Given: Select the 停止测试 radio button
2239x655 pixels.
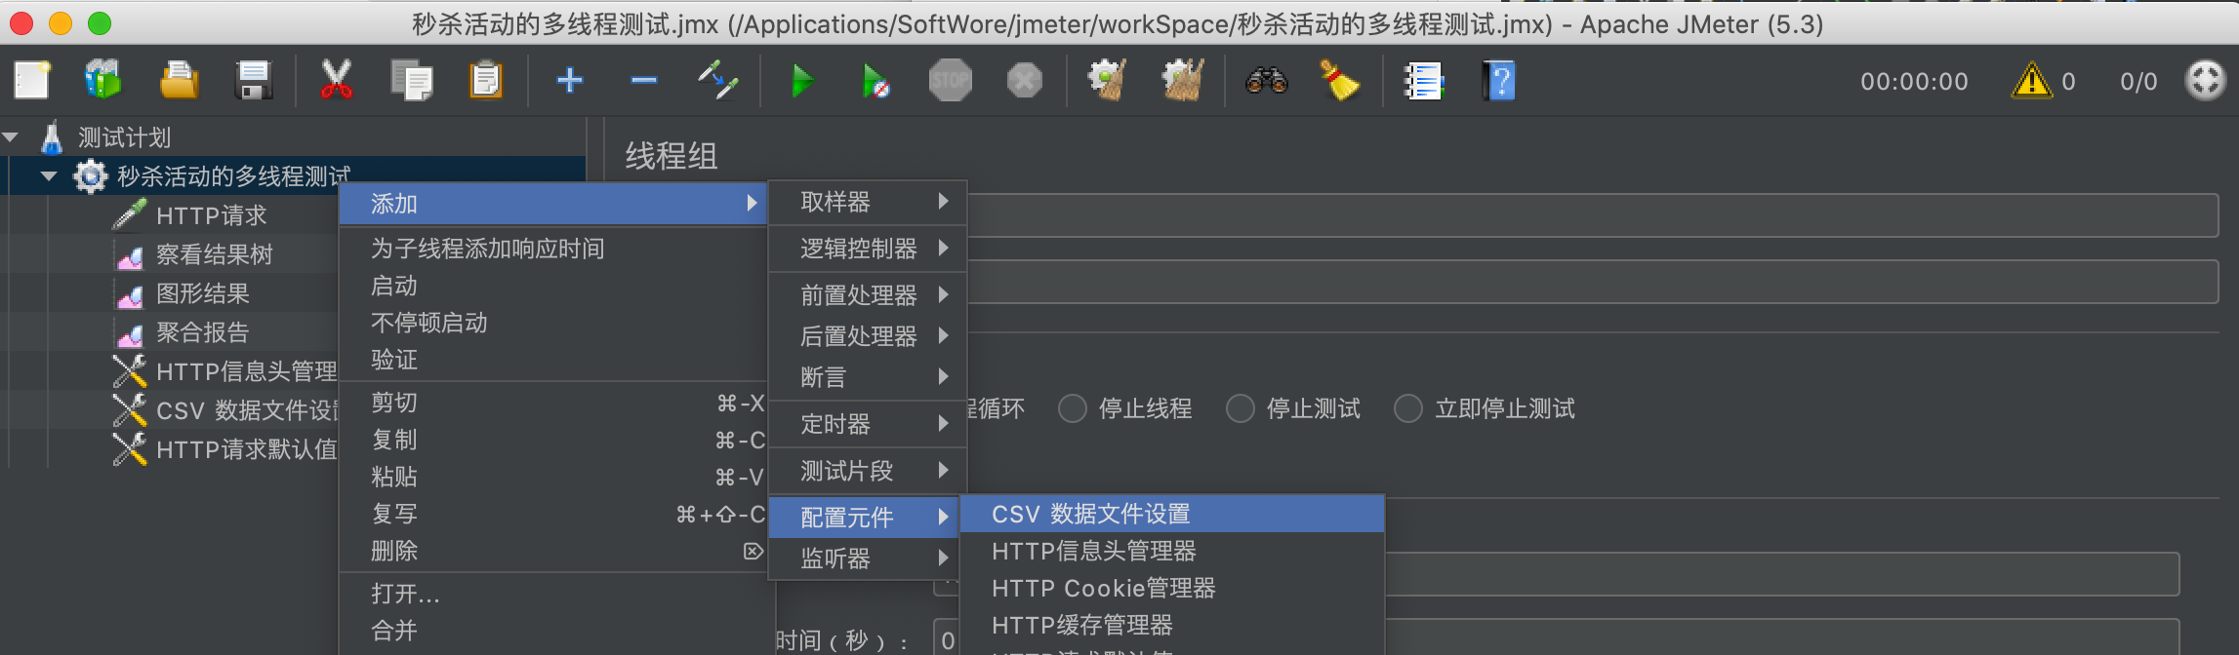Looking at the screenshot, I should point(1241,408).
